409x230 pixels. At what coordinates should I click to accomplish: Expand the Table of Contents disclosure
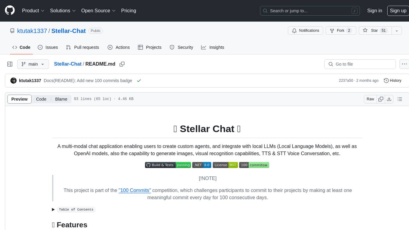pyautogui.click(x=74, y=210)
